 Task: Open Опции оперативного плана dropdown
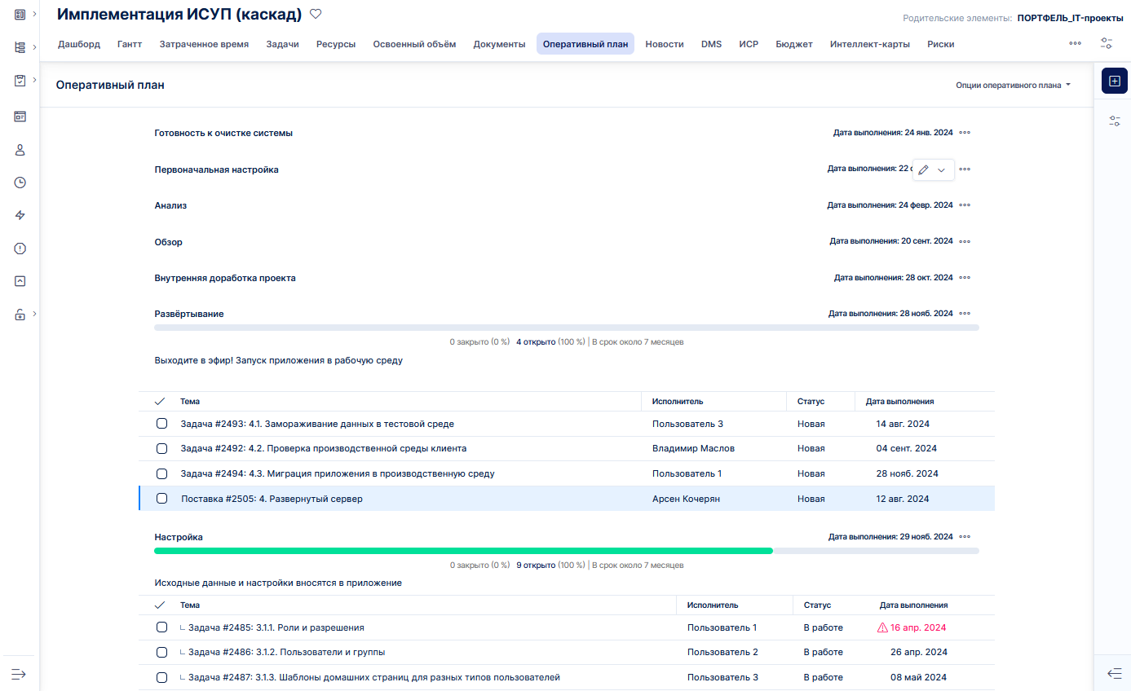pyautogui.click(x=1013, y=85)
